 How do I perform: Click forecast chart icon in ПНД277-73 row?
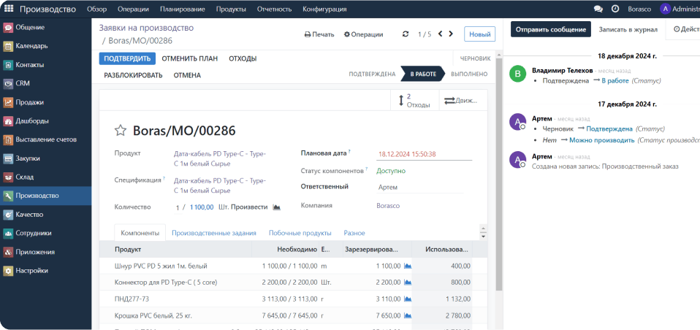(407, 299)
